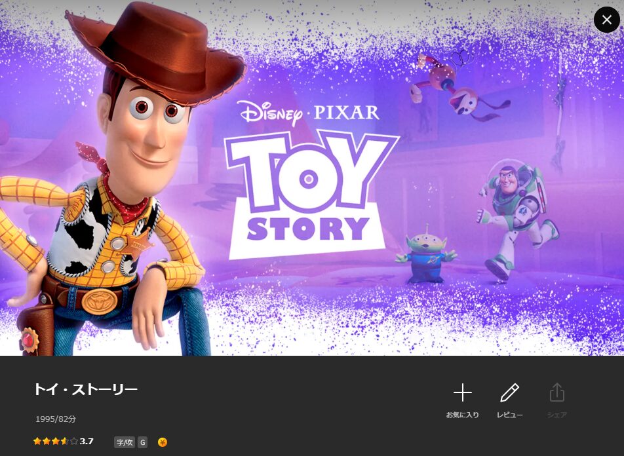This screenshot has height=456, width=624.
Task: Click the トイ・ストーリー title heading
Action: coord(86,389)
